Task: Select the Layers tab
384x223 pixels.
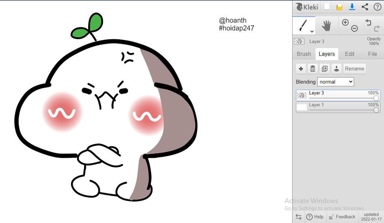Action: pos(327,54)
